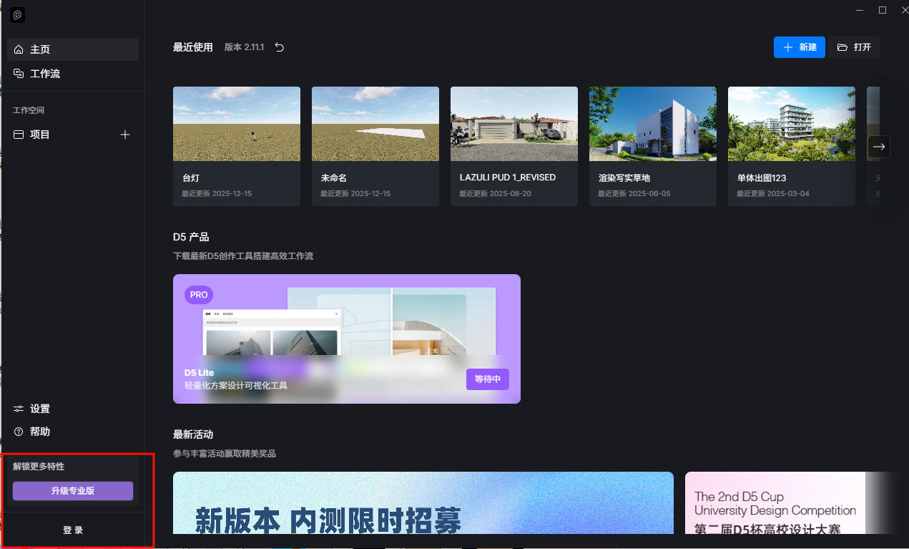Maximize the window
909x549 pixels.
tap(883, 10)
